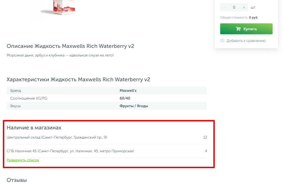Click the 60/40 VG/PG ratio value
284x189 pixels.
point(125,98)
